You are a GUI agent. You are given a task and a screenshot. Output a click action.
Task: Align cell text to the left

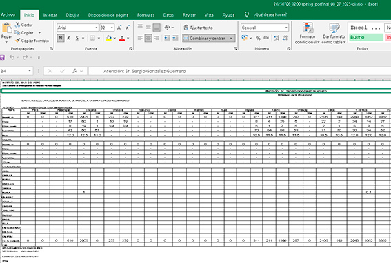[140, 38]
